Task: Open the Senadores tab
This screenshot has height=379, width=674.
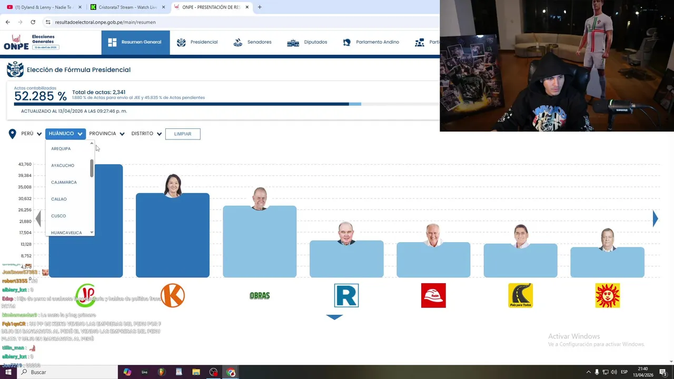Action: click(252, 42)
